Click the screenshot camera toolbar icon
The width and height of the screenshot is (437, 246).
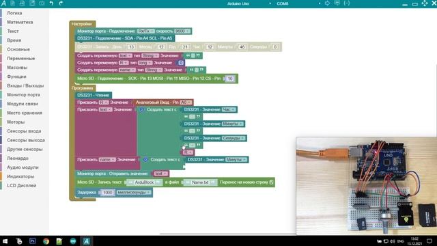(42, 3)
